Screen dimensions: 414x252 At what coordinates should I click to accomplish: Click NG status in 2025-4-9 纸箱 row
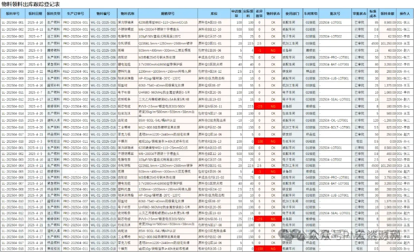click(x=273, y=50)
